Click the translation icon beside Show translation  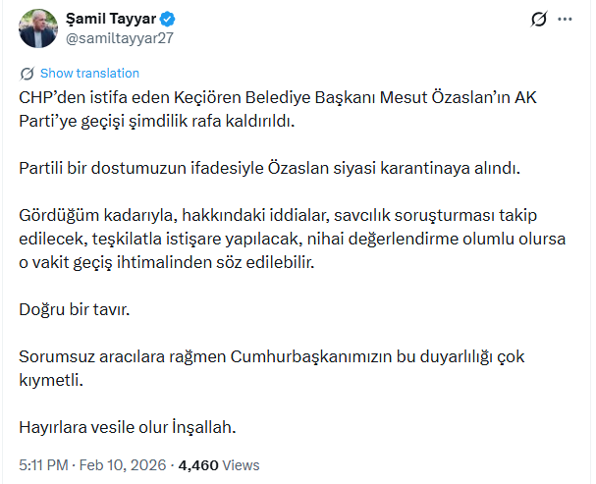[x=27, y=74]
